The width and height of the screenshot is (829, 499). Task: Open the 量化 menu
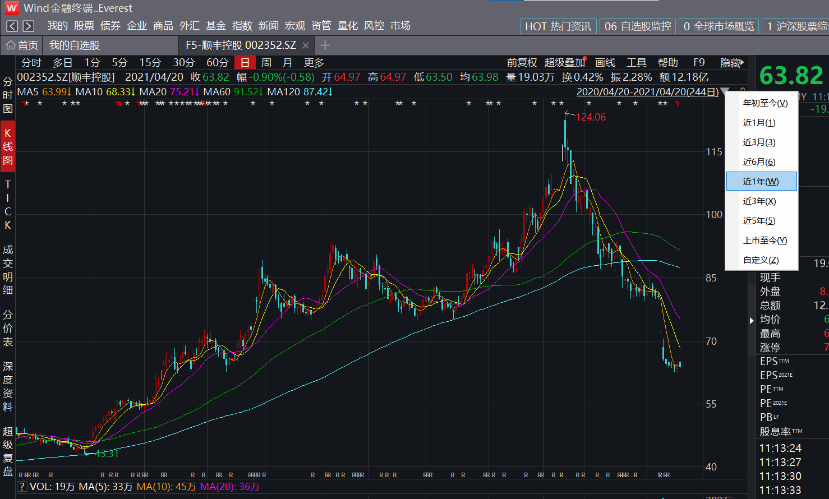click(x=348, y=26)
